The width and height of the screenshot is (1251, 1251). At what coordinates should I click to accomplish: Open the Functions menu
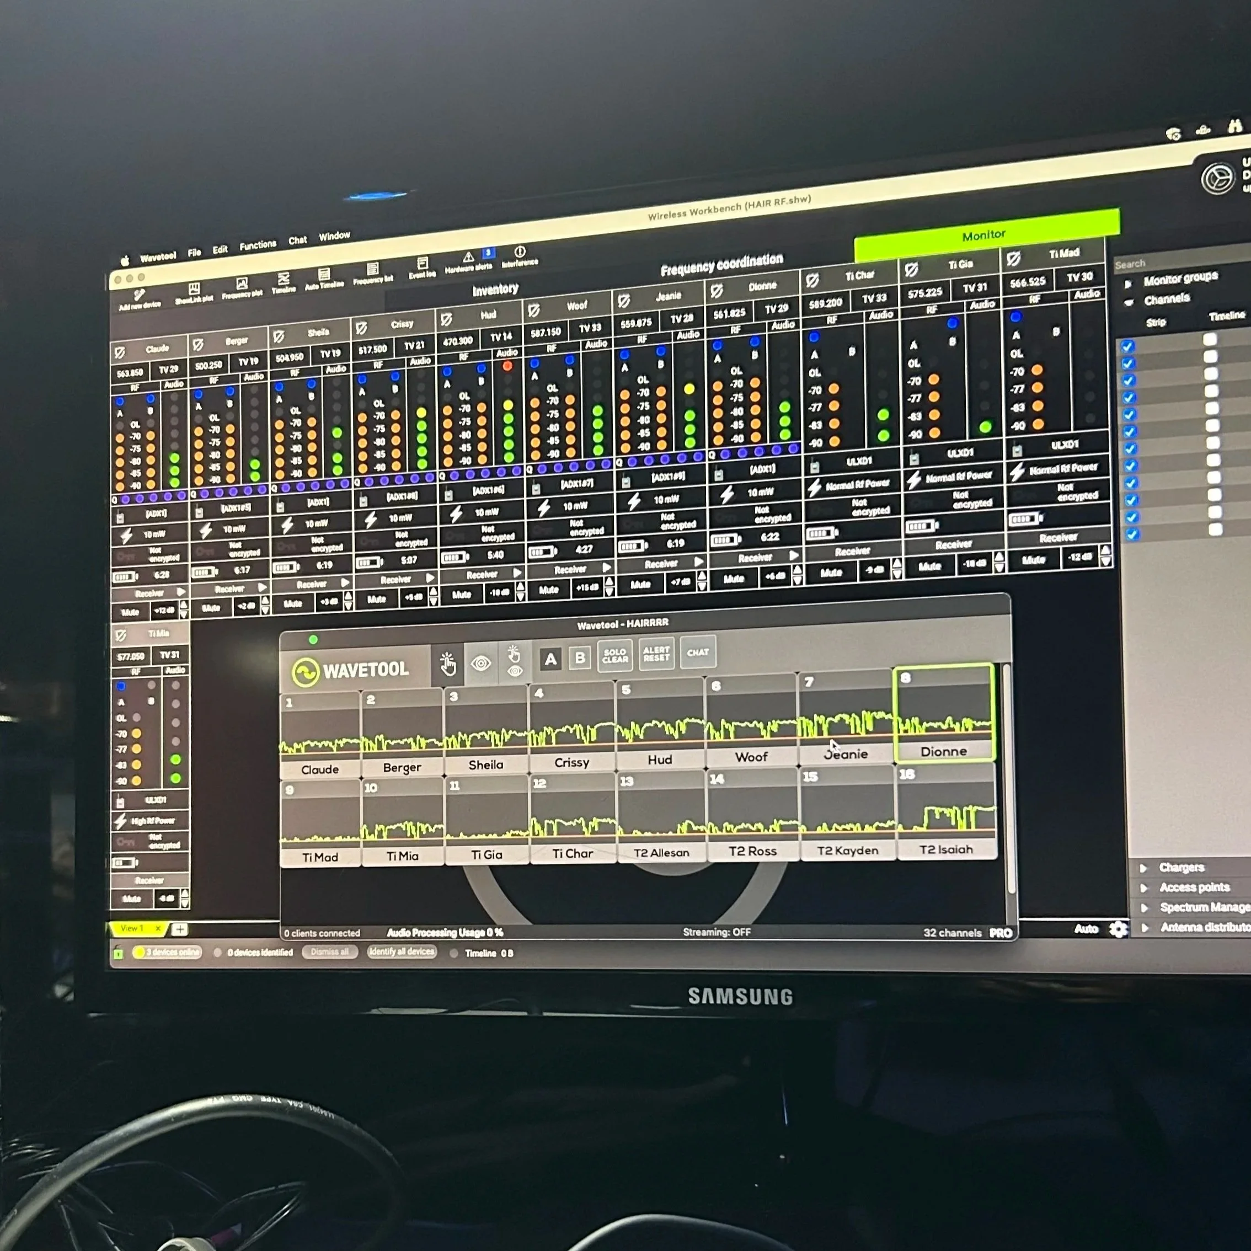(x=257, y=245)
